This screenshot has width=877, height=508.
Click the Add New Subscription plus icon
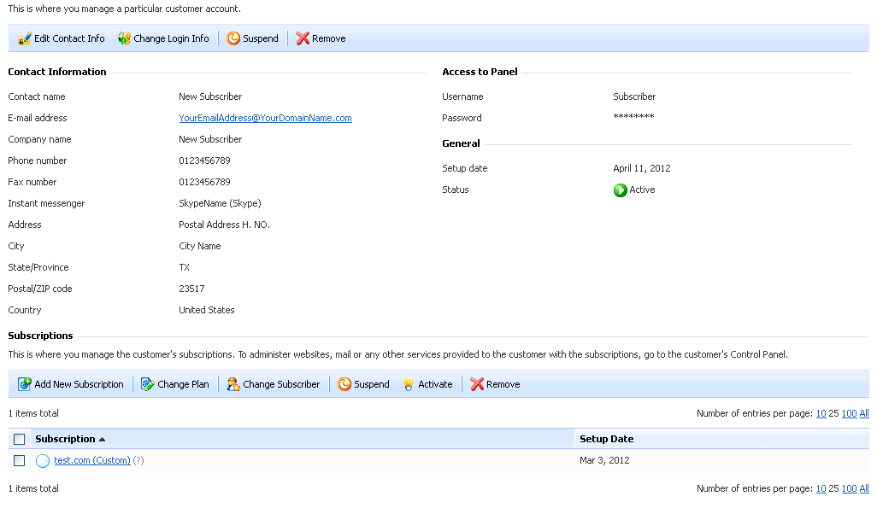(x=25, y=384)
